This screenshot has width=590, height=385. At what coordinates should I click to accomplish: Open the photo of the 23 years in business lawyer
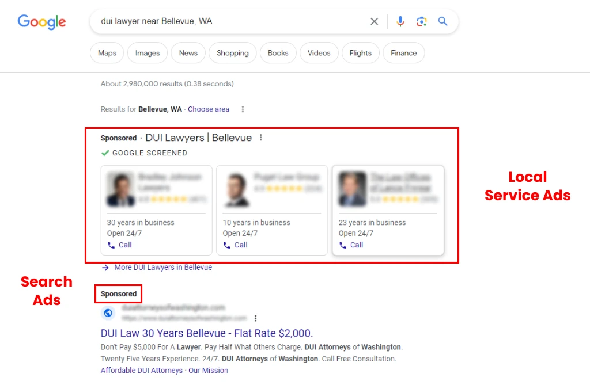352,189
